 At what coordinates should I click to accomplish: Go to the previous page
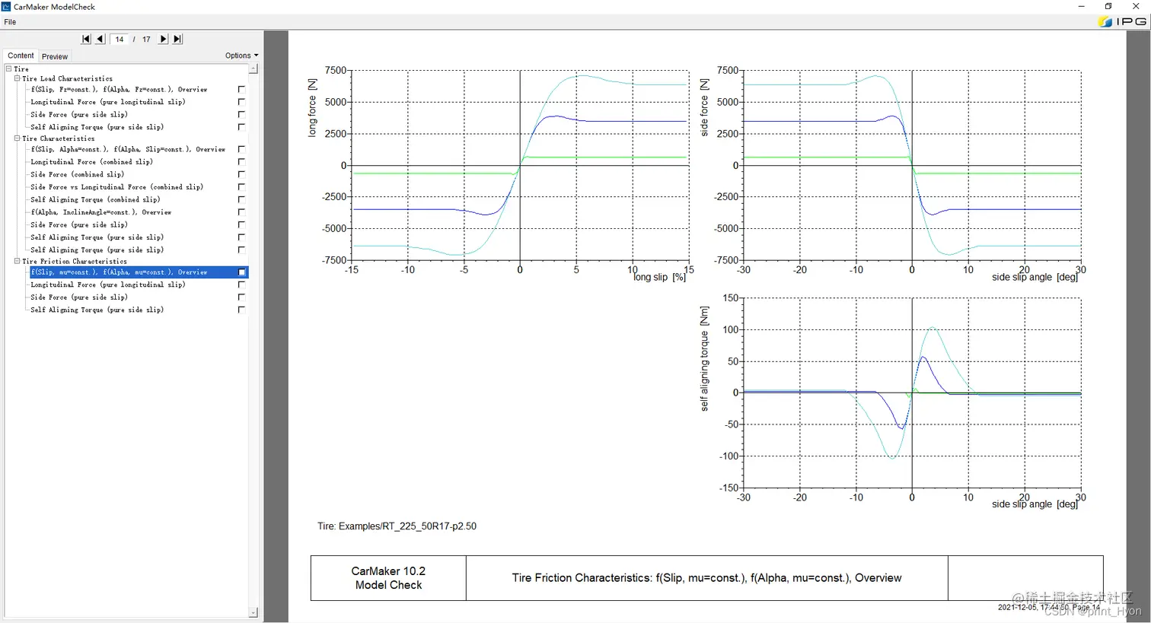click(x=100, y=39)
